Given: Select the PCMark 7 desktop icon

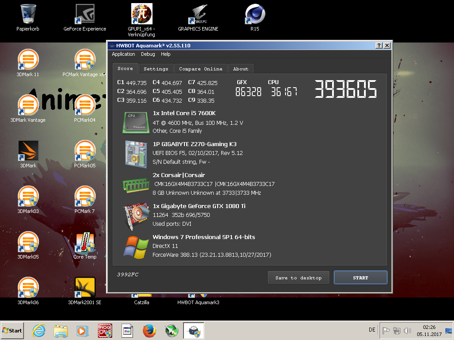Looking at the screenshot, I should point(85,200).
